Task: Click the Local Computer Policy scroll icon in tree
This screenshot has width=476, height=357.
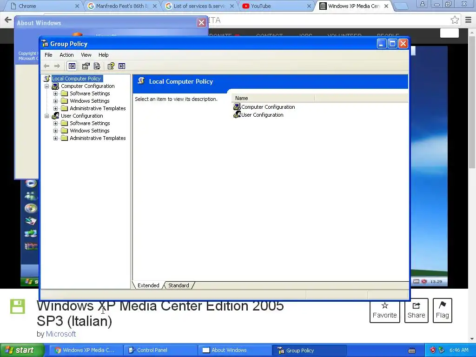Action: (x=47, y=79)
